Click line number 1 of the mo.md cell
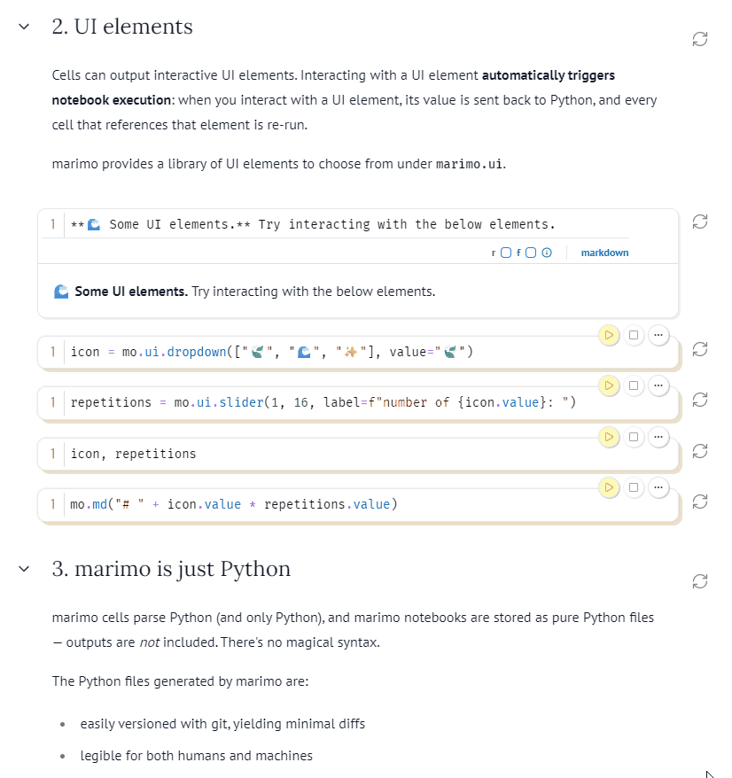This screenshot has height=778, width=732. click(52, 503)
